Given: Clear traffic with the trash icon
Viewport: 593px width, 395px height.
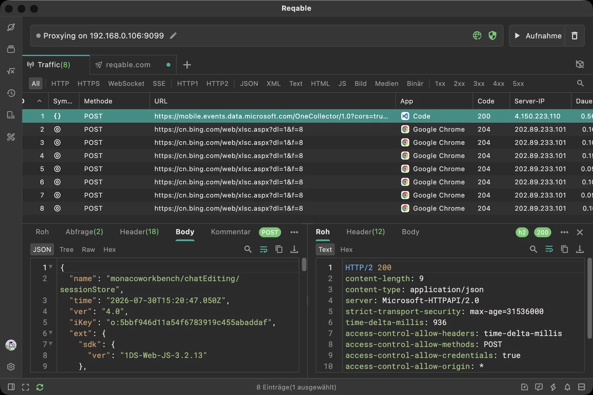Looking at the screenshot, I should pyautogui.click(x=574, y=36).
